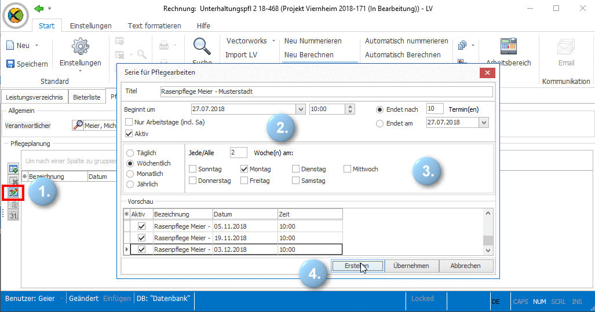Click the time field spinner for 10:00

[x=350, y=109]
